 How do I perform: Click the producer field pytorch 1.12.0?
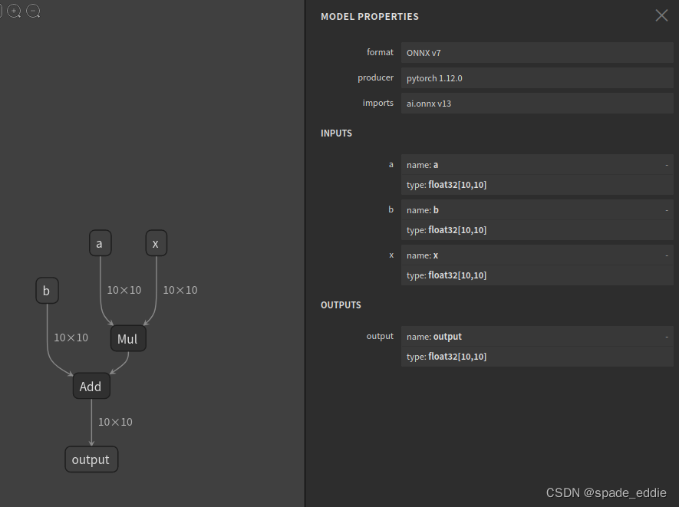(x=537, y=78)
